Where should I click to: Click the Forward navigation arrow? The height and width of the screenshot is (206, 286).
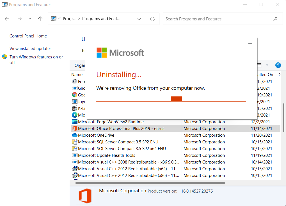point(20,19)
